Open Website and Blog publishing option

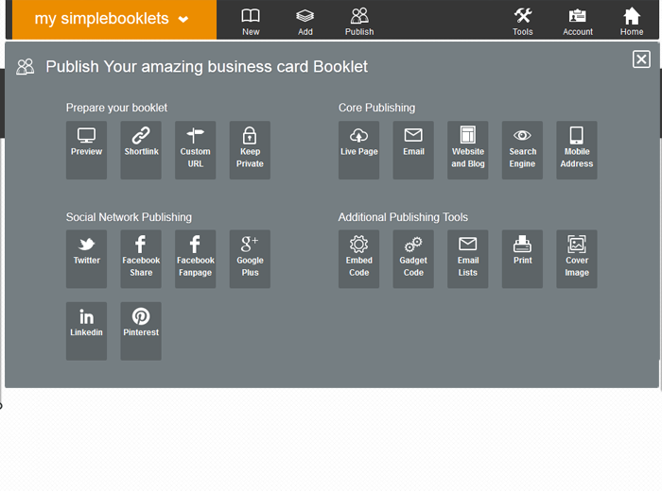click(x=467, y=149)
